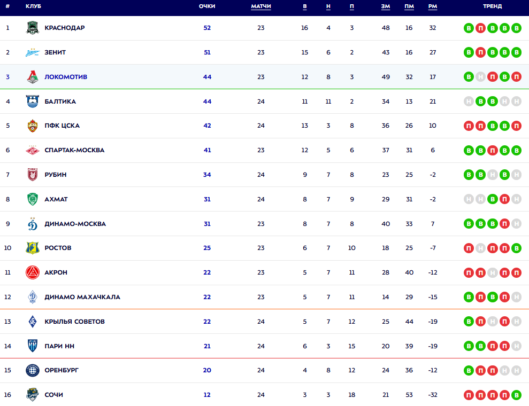Click the Akron red circular logo
Image resolution: width=529 pixels, height=406 pixels.
point(33,272)
